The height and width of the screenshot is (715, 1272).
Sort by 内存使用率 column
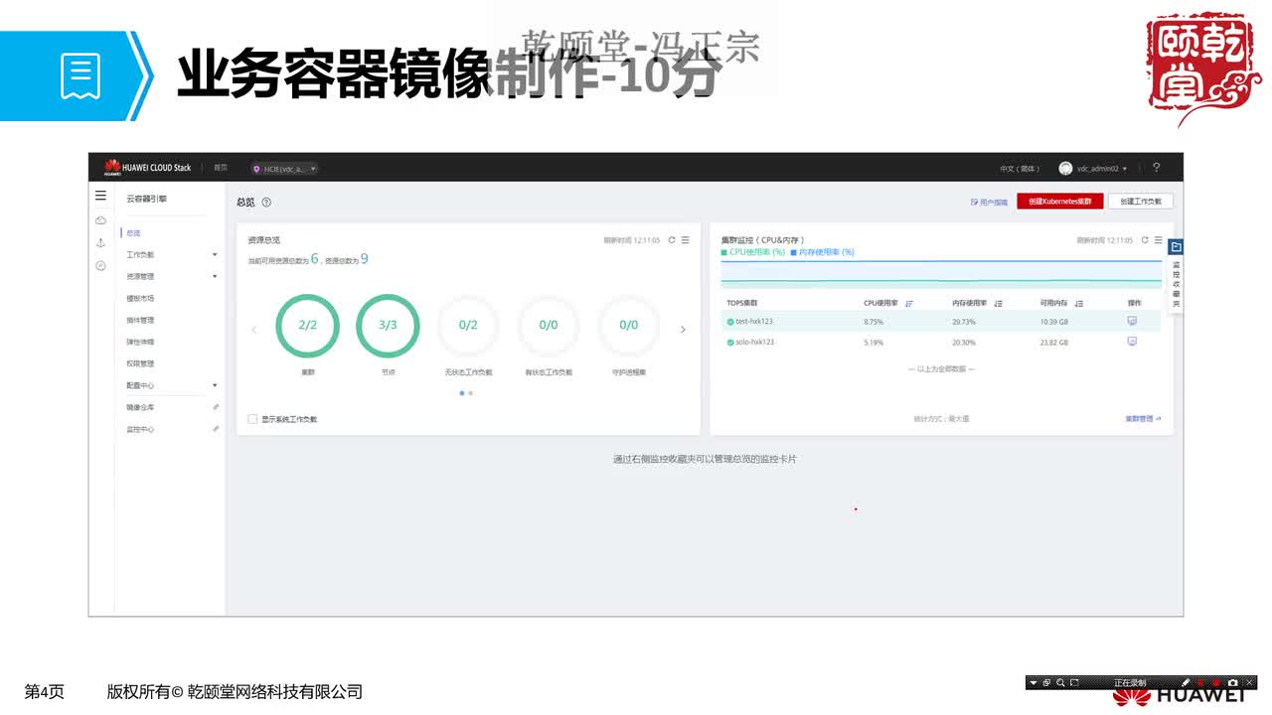pos(999,304)
